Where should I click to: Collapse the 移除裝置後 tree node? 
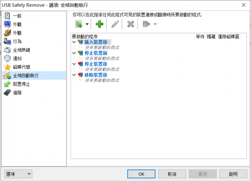point(74,75)
